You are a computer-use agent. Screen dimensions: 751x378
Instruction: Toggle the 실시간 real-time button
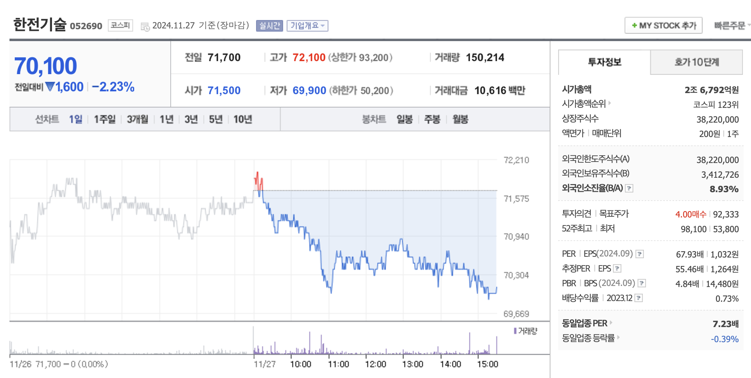(x=269, y=26)
